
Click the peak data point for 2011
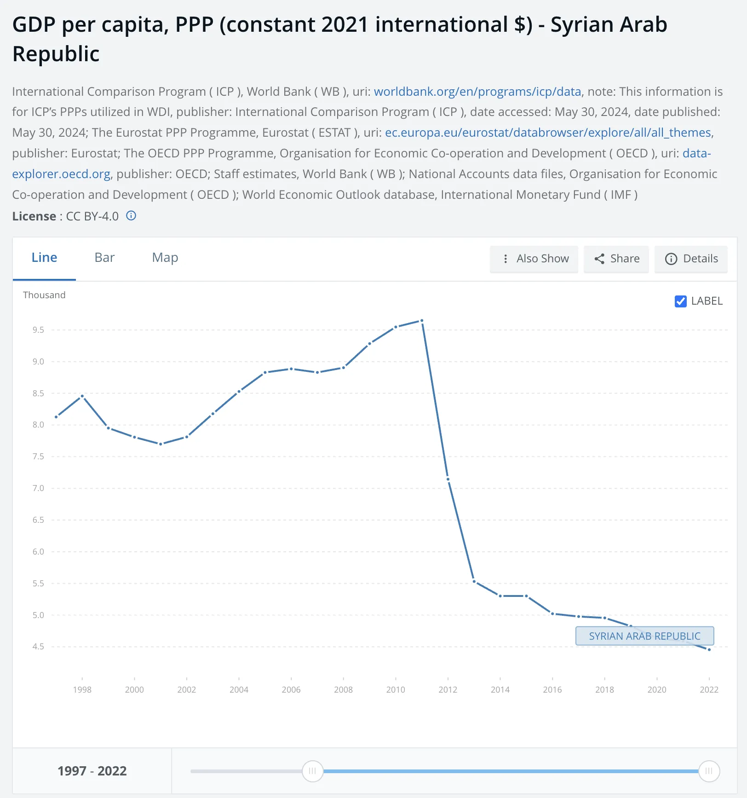point(422,321)
